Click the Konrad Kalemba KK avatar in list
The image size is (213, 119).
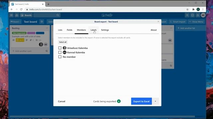tap(65, 52)
